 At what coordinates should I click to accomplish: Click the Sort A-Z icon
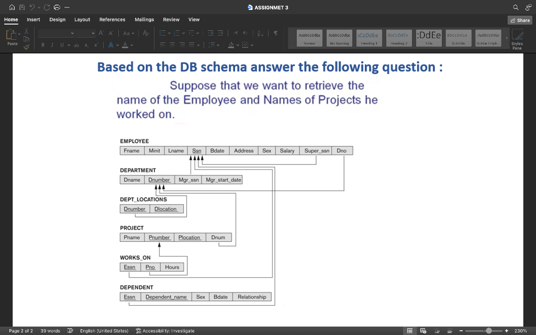click(x=260, y=32)
